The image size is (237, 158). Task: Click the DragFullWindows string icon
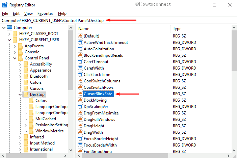pos(80,119)
